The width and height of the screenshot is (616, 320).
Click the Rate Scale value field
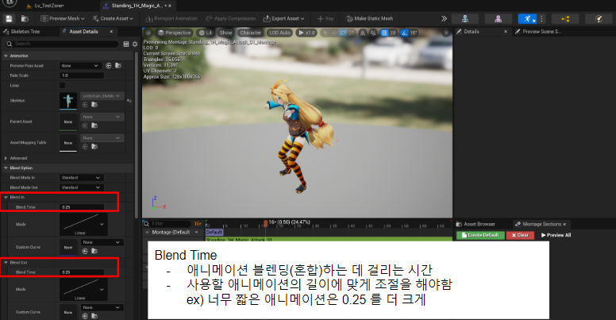click(82, 75)
